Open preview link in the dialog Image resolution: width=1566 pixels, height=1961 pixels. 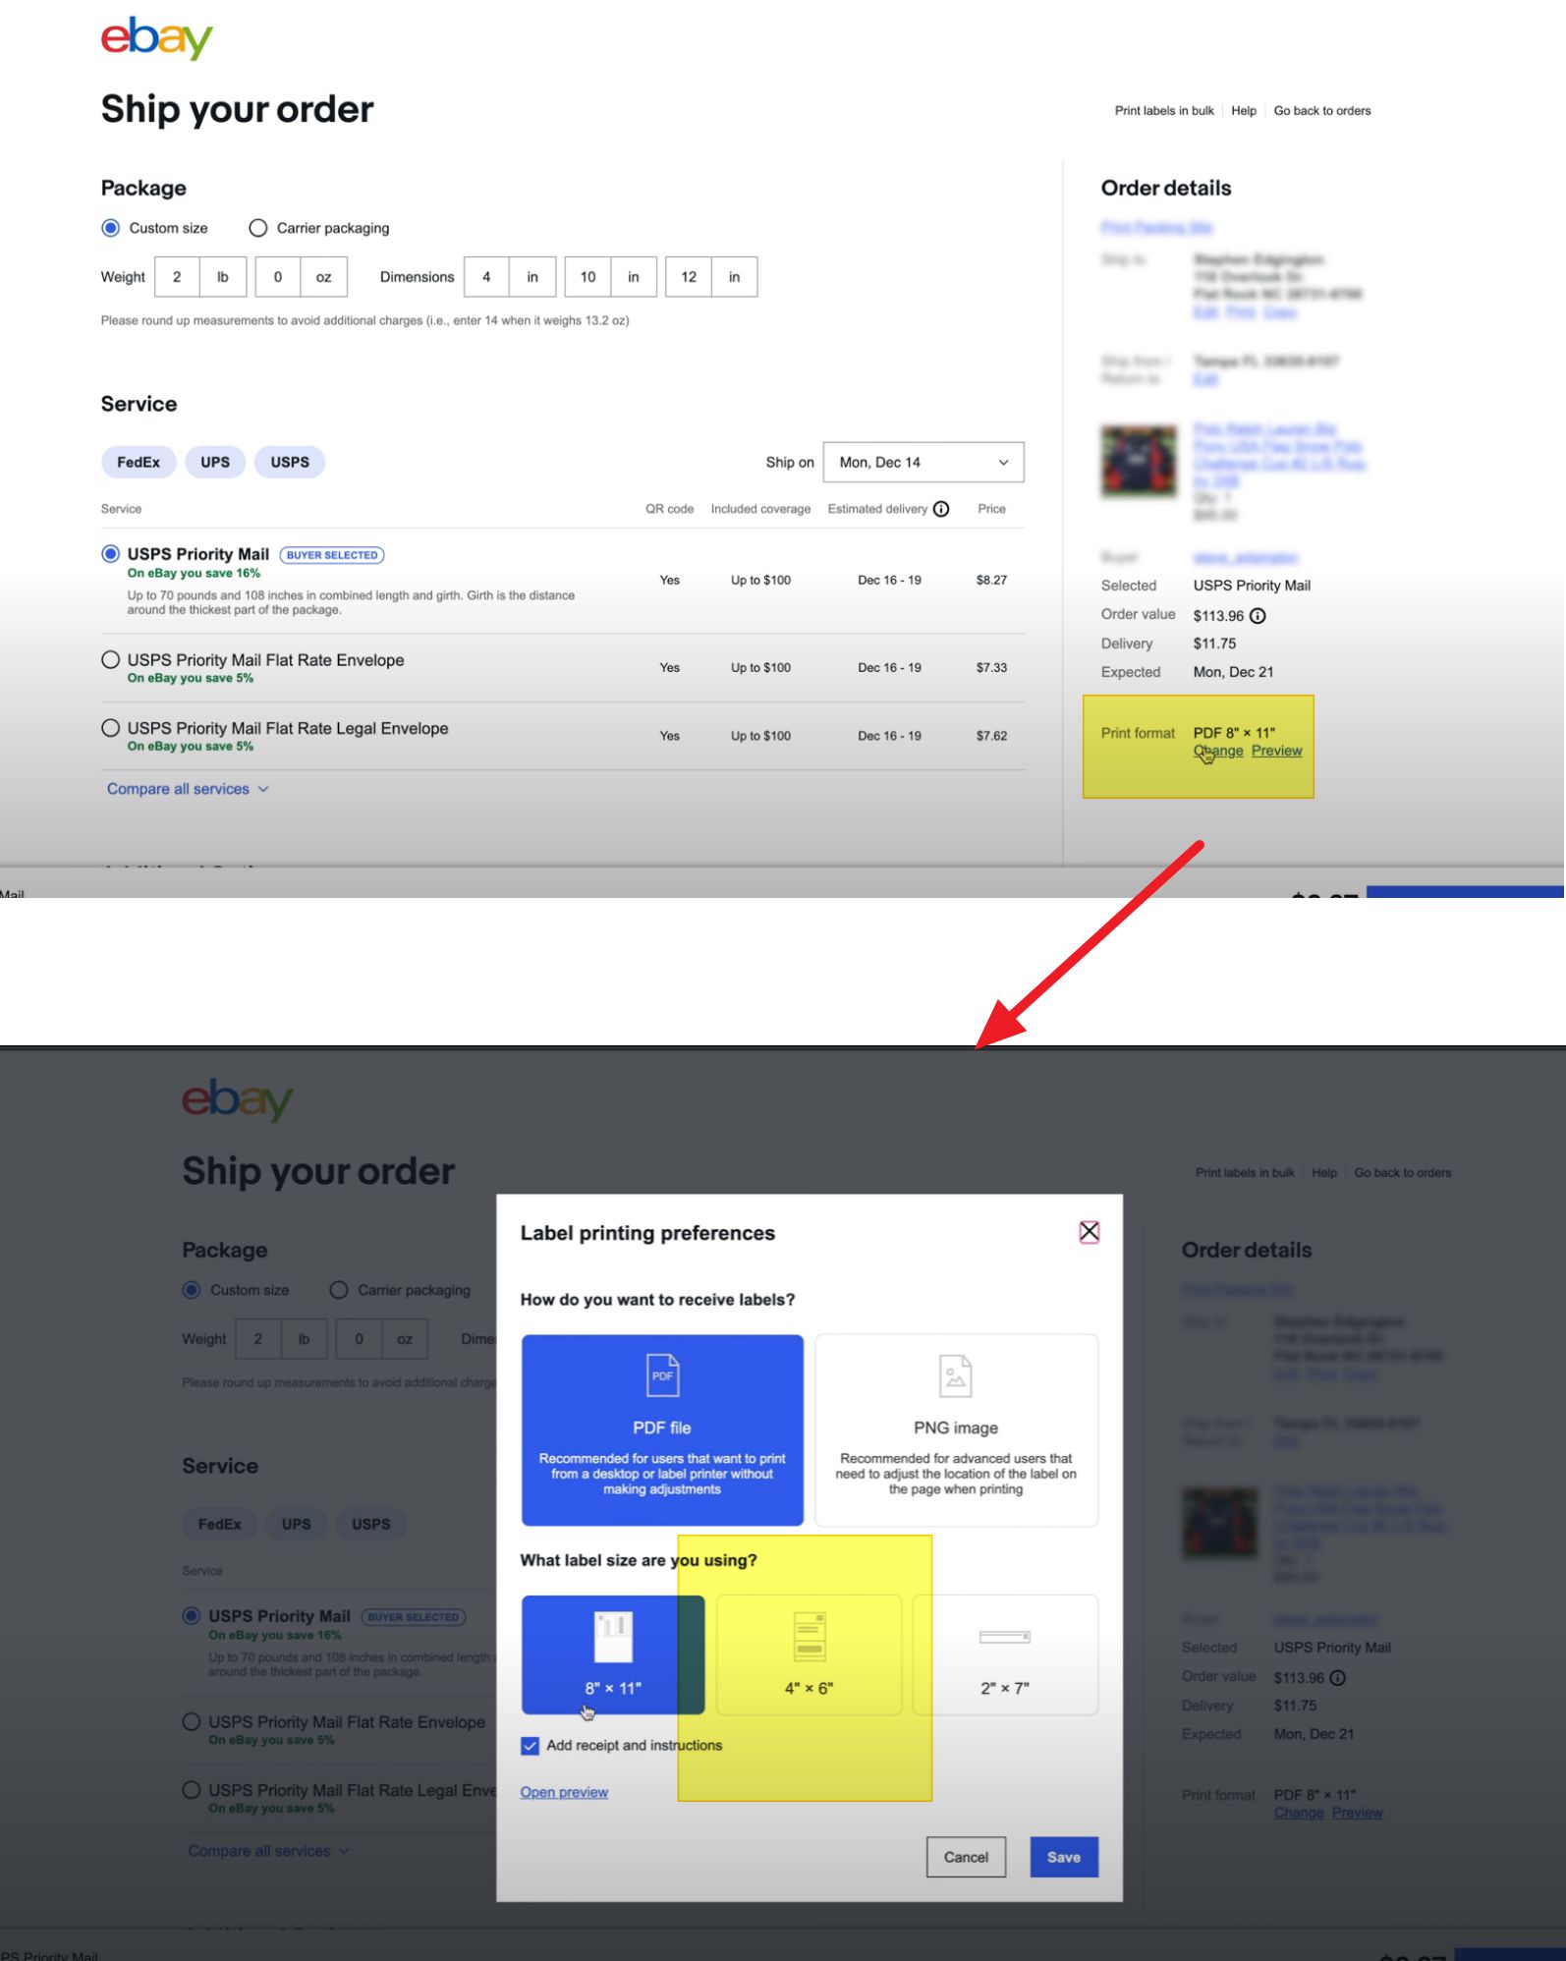[564, 1792]
